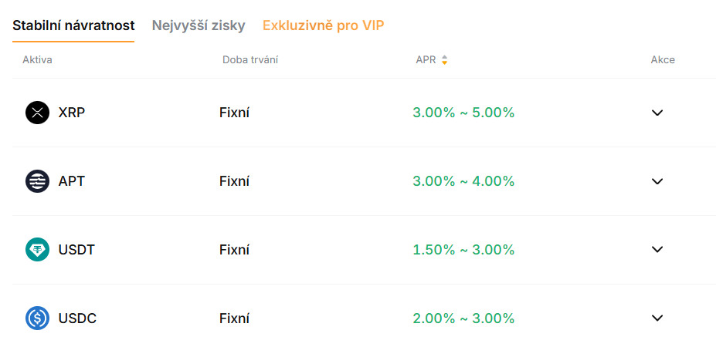The height and width of the screenshot is (347, 716).
Task: Click the USDT Tether icon
Action: (x=37, y=250)
